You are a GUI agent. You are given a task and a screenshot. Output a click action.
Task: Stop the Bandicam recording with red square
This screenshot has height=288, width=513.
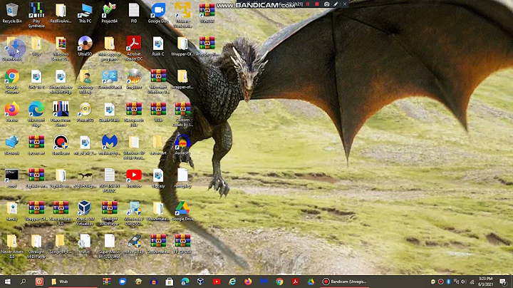pyautogui.click(x=316, y=4)
